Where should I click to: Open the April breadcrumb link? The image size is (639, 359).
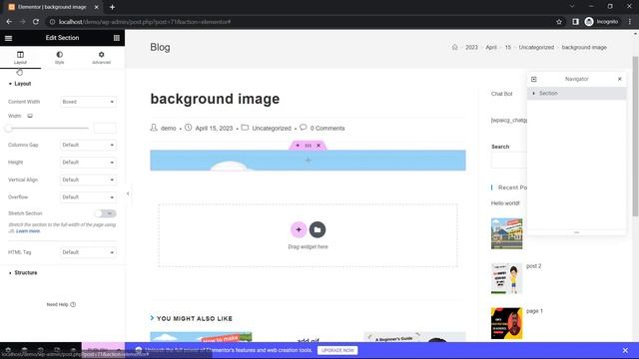pyautogui.click(x=491, y=47)
